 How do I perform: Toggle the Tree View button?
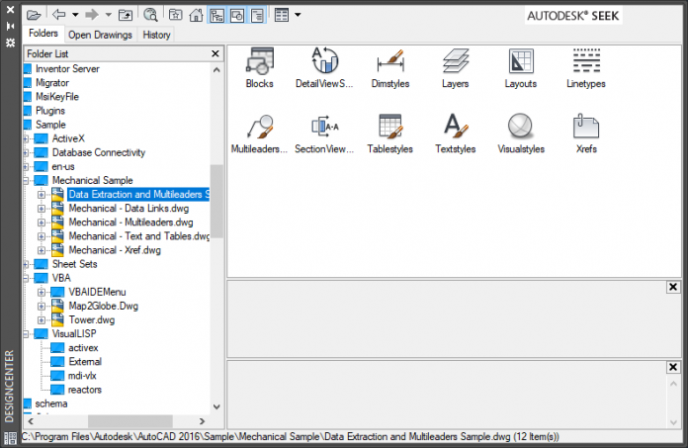click(216, 16)
